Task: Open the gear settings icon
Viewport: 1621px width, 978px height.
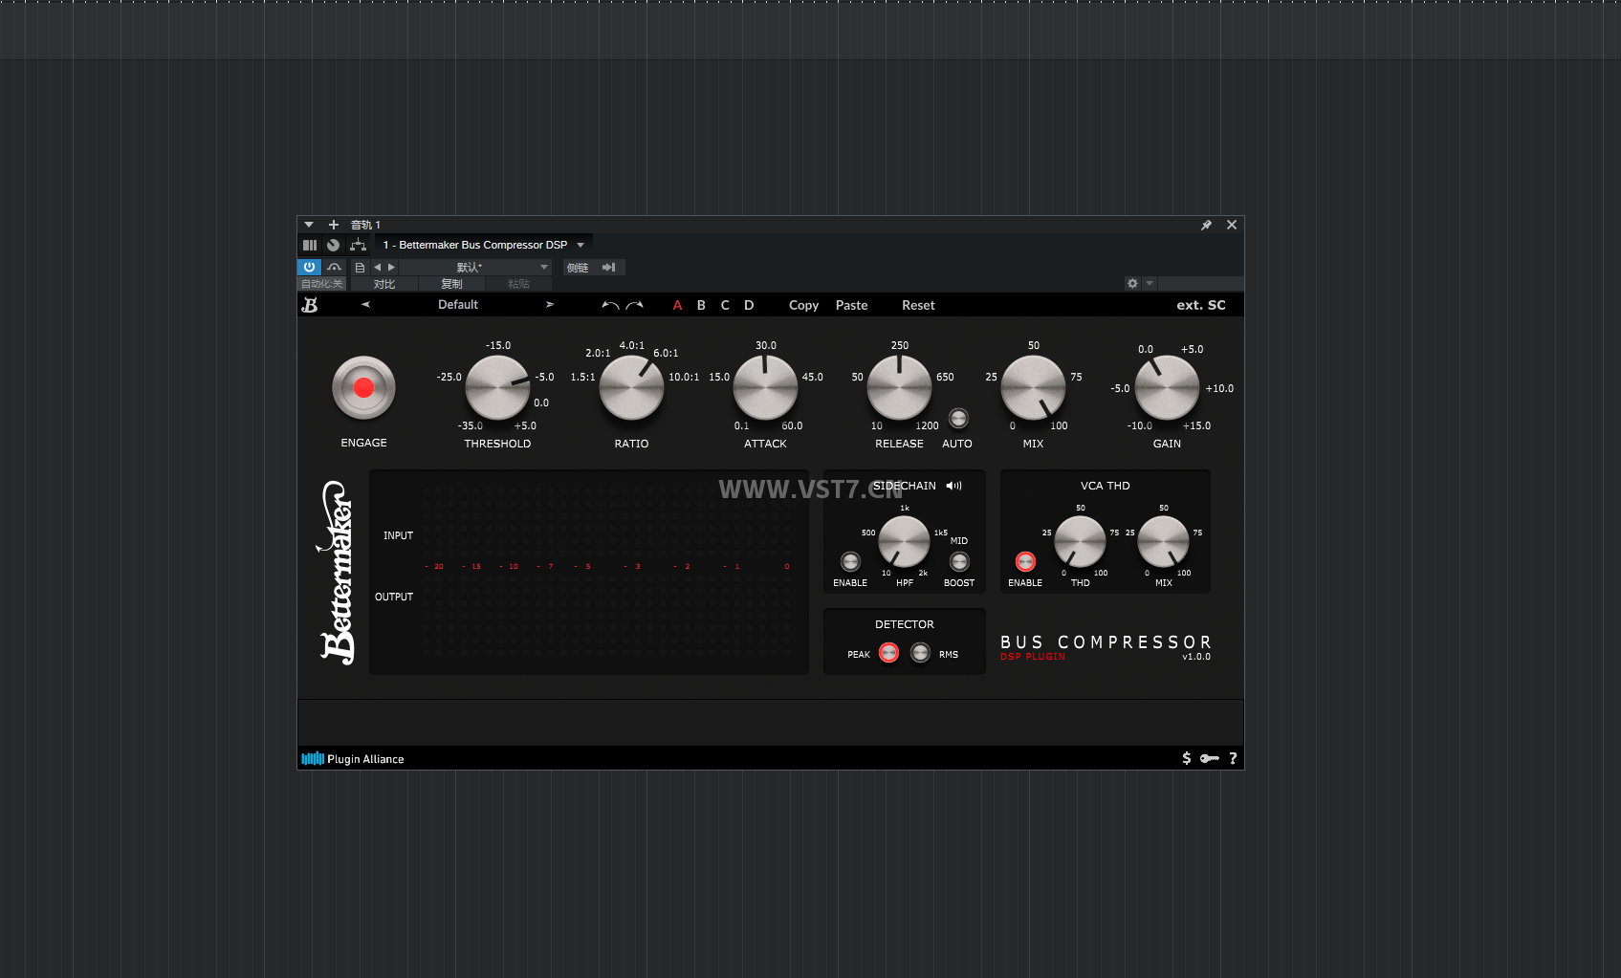Action: coord(1132,284)
